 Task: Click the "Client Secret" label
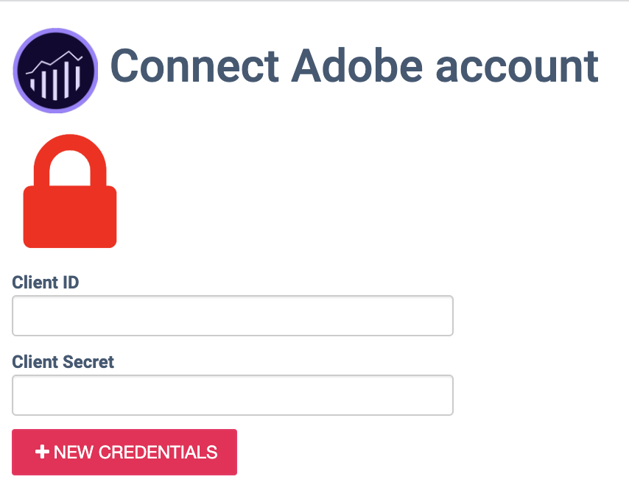coord(63,361)
